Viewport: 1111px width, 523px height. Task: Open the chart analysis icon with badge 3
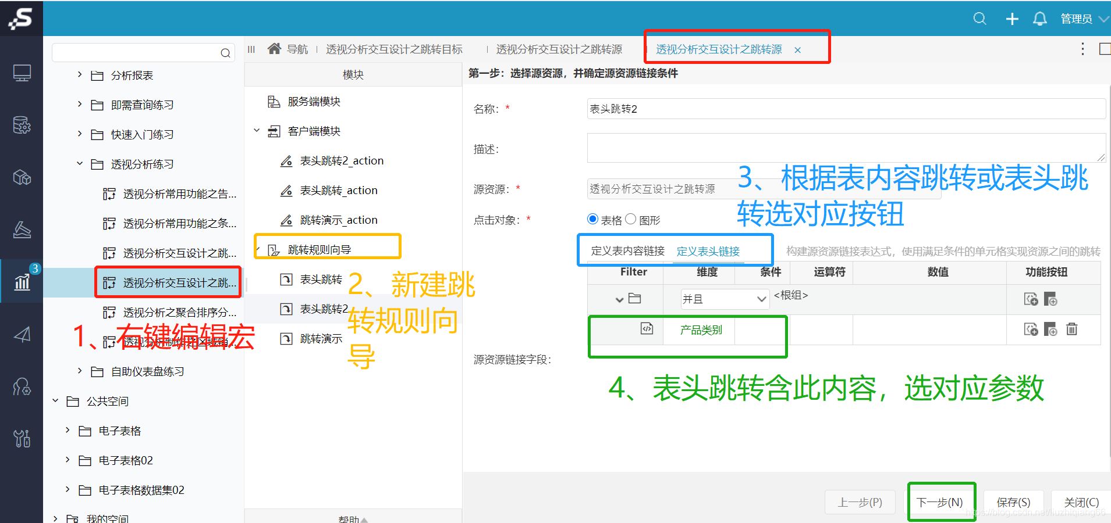coord(22,282)
